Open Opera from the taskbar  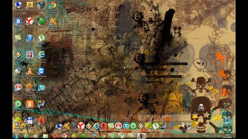pyautogui.click(x=55, y=136)
